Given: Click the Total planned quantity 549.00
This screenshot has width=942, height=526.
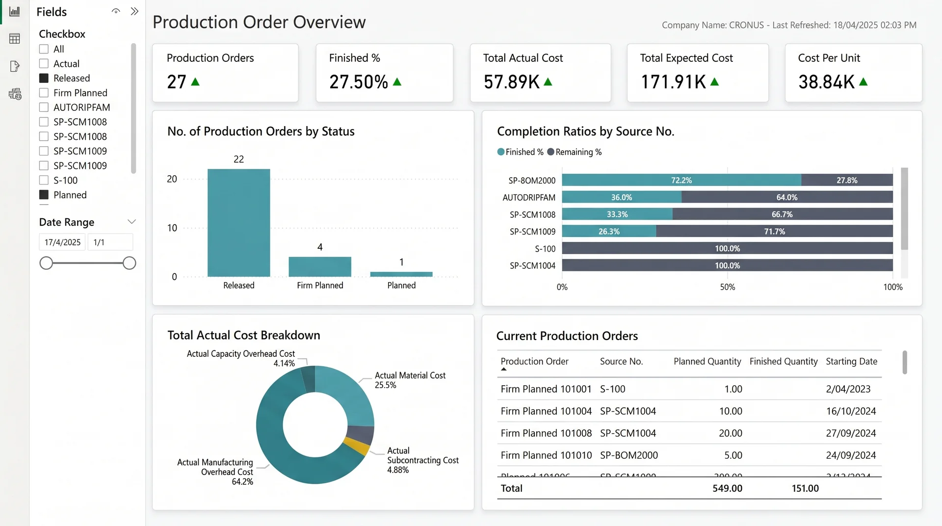Looking at the screenshot, I should [727, 488].
